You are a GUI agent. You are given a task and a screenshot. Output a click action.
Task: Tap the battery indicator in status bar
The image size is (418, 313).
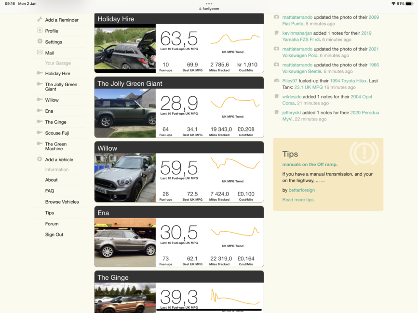pyautogui.click(x=409, y=4)
